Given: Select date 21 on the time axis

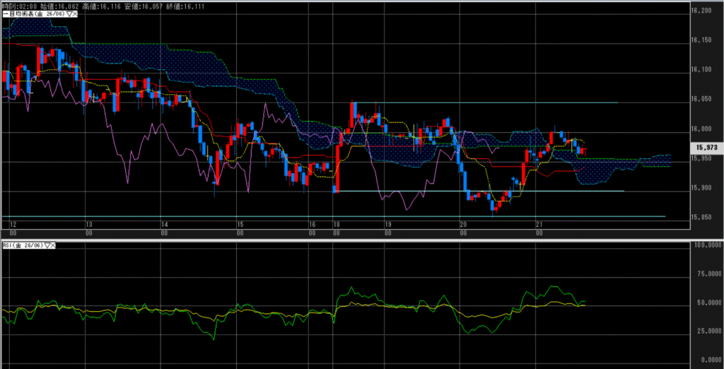Looking at the screenshot, I should pos(539,223).
